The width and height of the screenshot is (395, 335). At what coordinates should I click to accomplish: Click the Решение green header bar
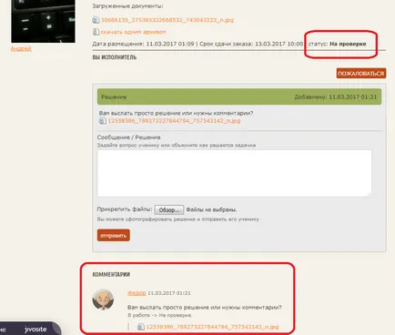click(239, 96)
